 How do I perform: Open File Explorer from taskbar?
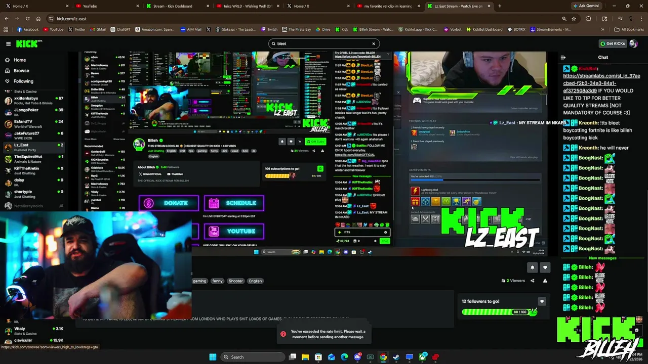pos(305,357)
